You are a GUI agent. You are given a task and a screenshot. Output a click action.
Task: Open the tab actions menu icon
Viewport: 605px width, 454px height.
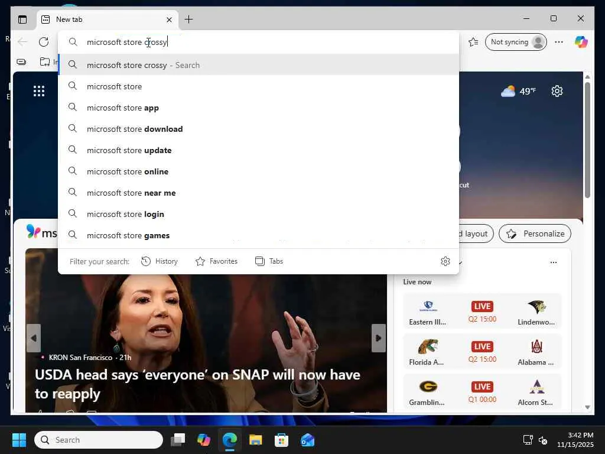(x=22, y=20)
